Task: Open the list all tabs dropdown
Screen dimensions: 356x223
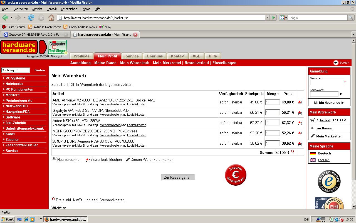Action: pos(353,35)
